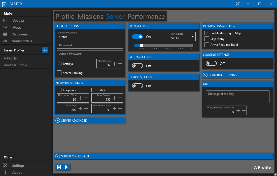Turn on the Voting Settings toggle
Viewport: 277px width, 176px height.
(x=137, y=66)
